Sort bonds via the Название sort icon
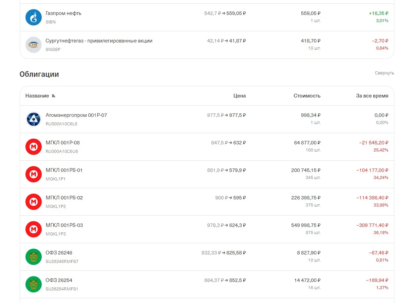 (x=53, y=96)
